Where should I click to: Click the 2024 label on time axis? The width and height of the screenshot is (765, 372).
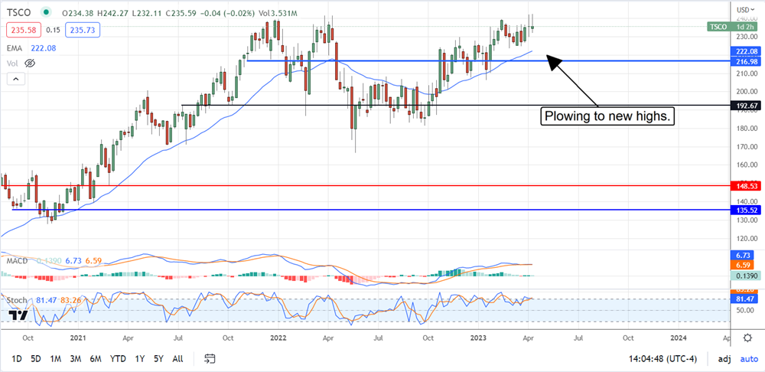678,338
